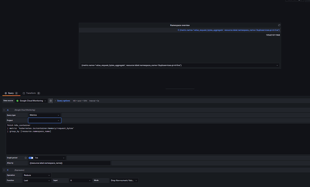Collapse query row A using its chevron
This screenshot has height=187, width=310.
[x=3, y=110]
